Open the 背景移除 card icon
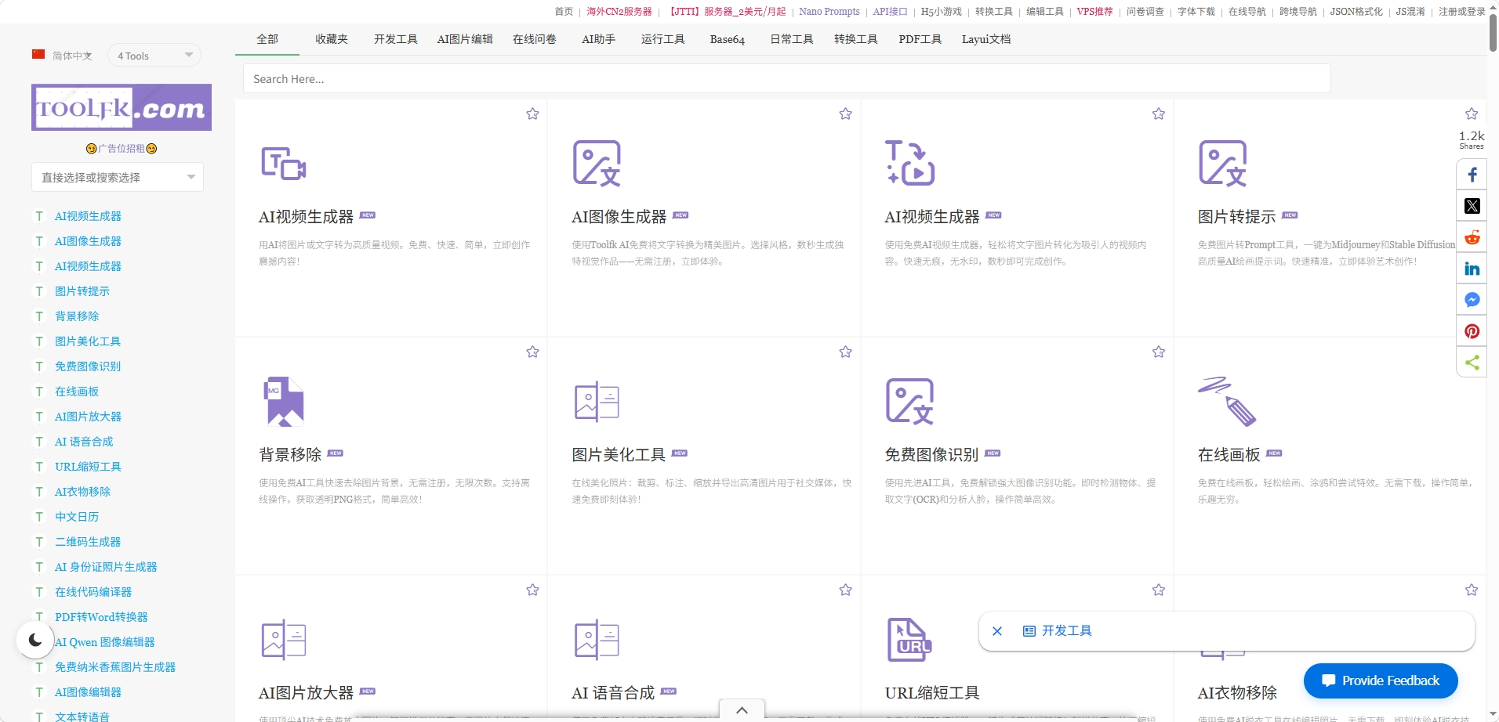1499x722 pixels. coord(283,401)
